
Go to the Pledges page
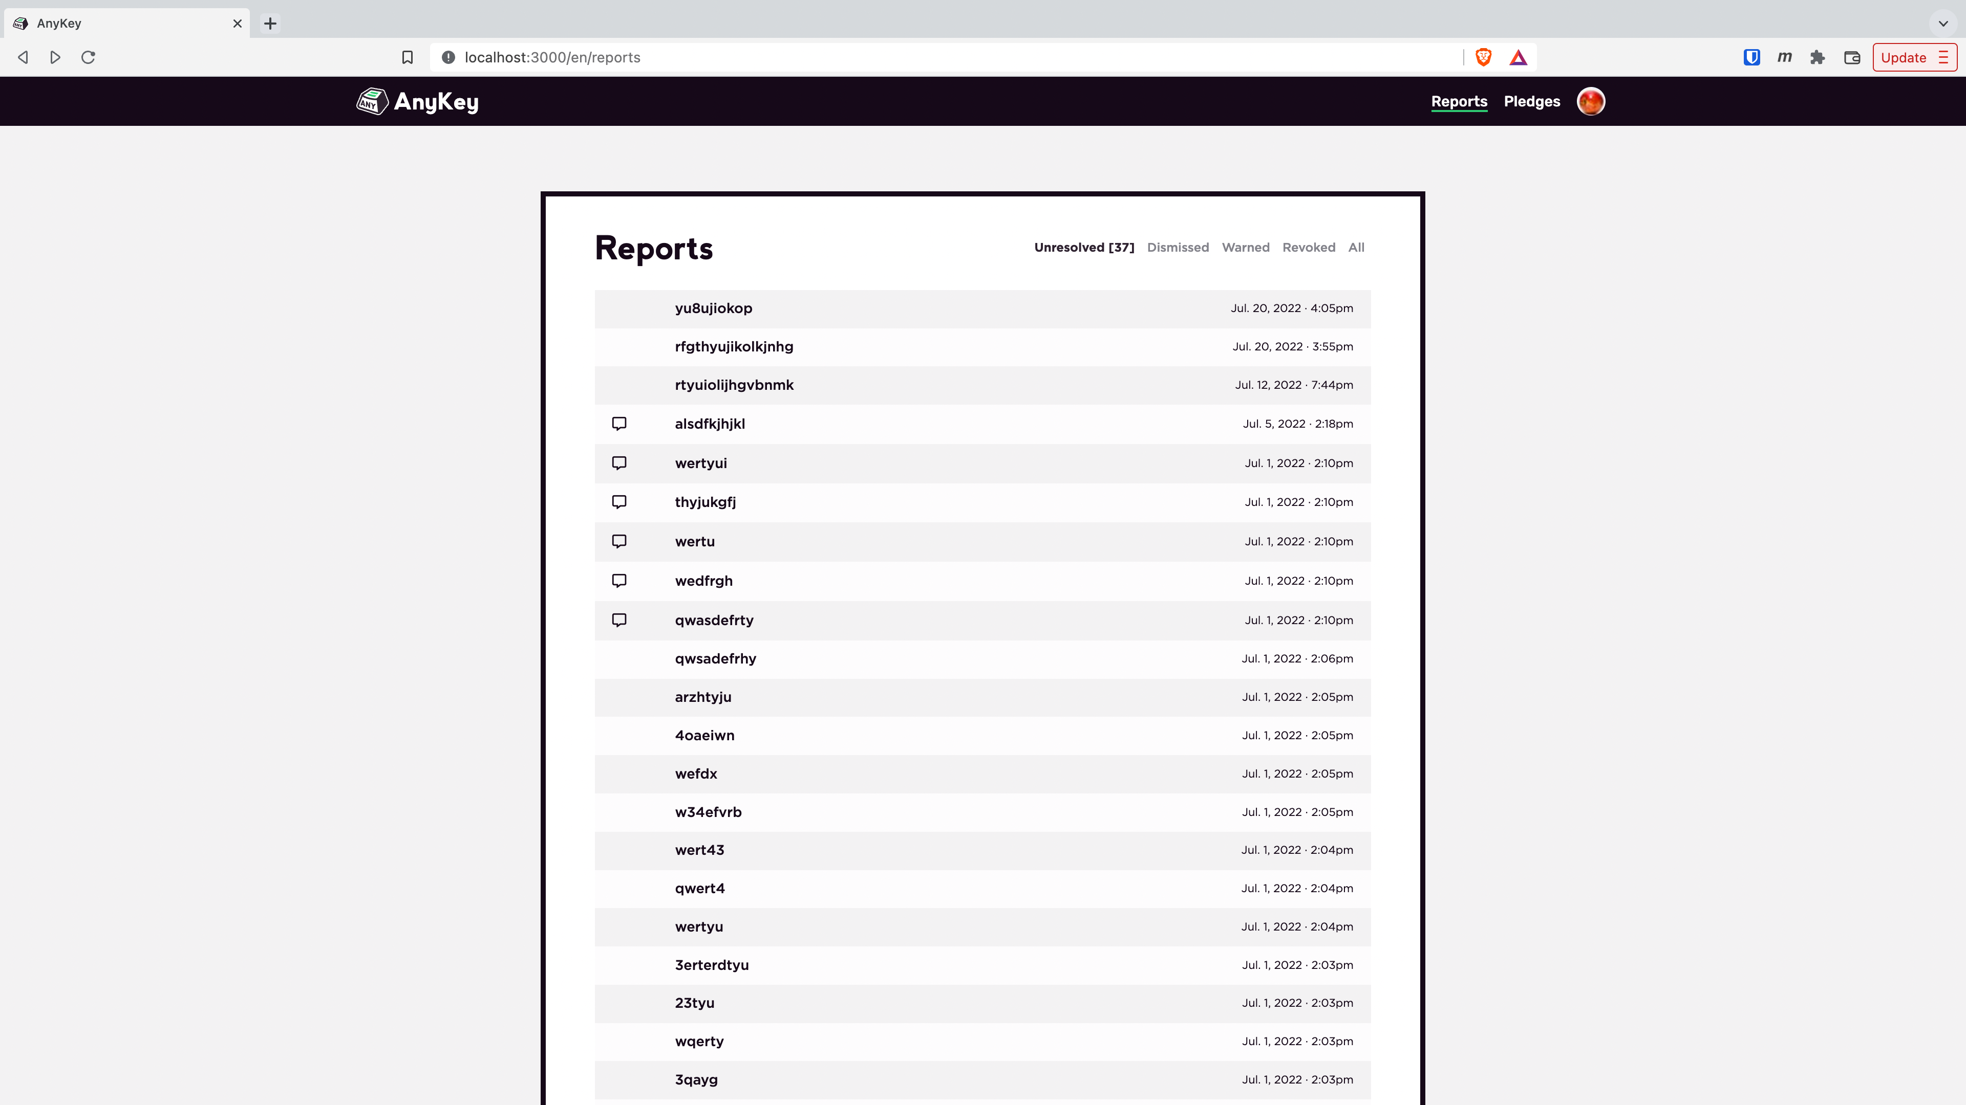click(x=1532, y=101)
